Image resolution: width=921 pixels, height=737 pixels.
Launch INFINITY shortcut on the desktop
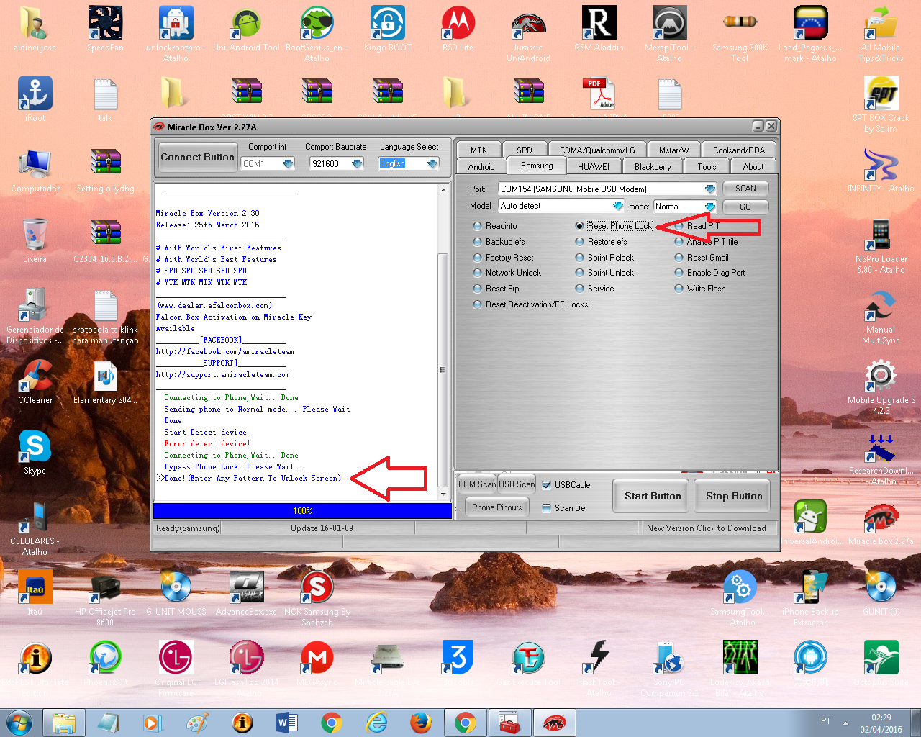point(881,170)
